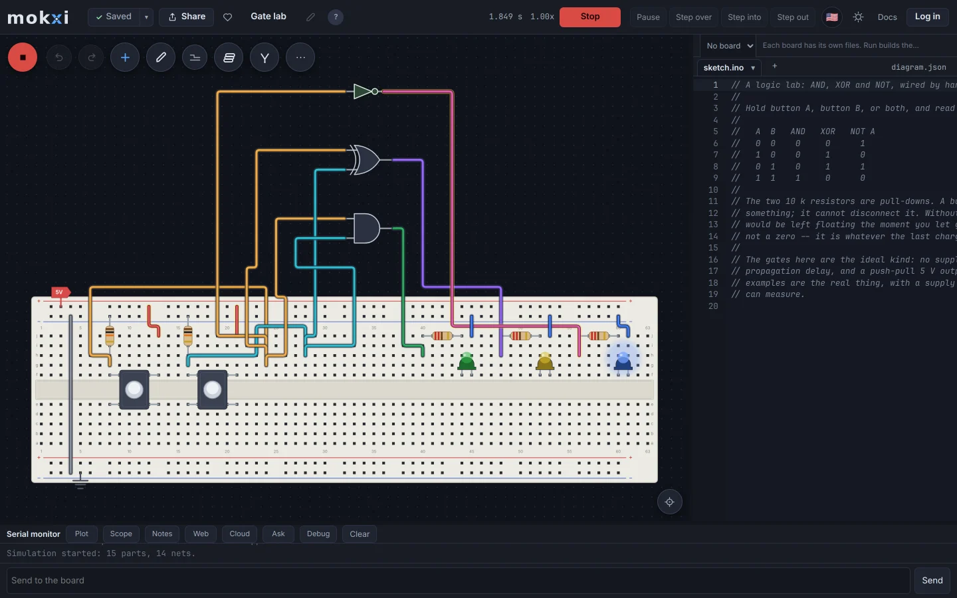Image resolution: width=957 pixels, height=598 pixels.
Task: Click the 'Simulation started' serial output line
Action: 101,553
